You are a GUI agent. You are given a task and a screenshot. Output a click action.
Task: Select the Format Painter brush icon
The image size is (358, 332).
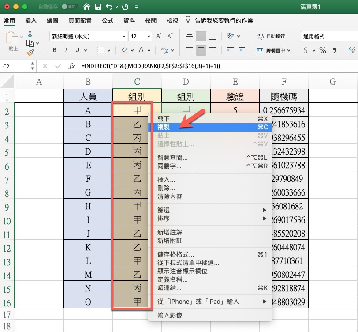(30, 53)
